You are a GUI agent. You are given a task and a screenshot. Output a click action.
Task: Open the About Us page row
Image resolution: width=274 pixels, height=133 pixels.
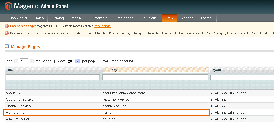[139, 93]
